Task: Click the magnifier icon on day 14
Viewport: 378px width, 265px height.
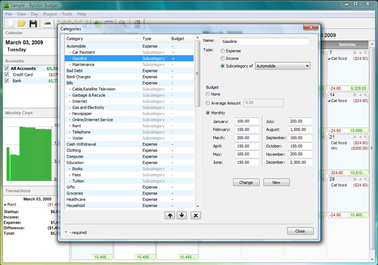Action: click(366, 95)
